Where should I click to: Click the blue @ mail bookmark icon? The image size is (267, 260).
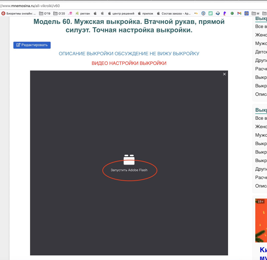tap(247, 13)
